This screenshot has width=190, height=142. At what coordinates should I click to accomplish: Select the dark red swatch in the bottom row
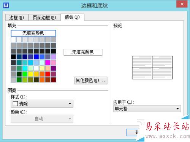coord(54,80)
